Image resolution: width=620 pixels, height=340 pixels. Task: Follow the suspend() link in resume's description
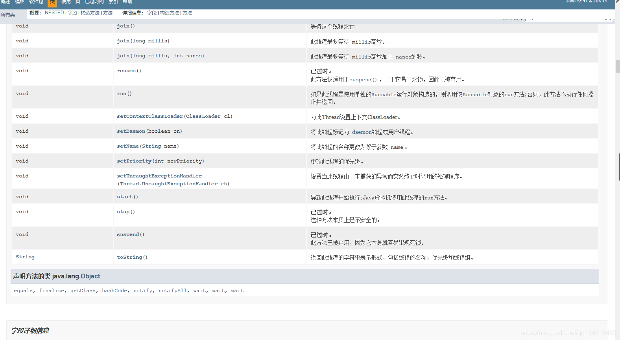[x=363, y=79]
